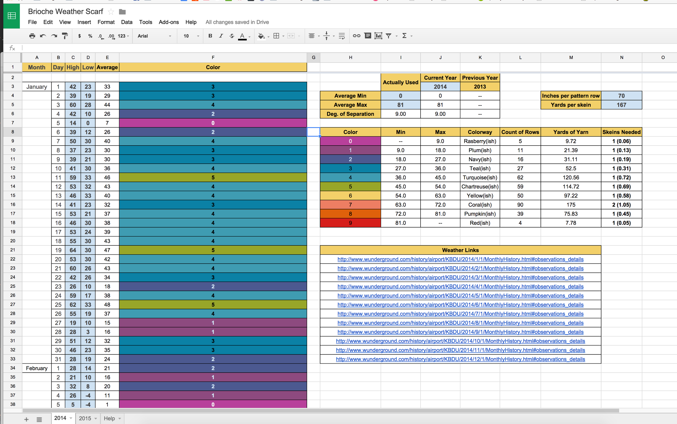677x424 pixels.
Task: Select the "February" month cell
Action: point(37,368)
